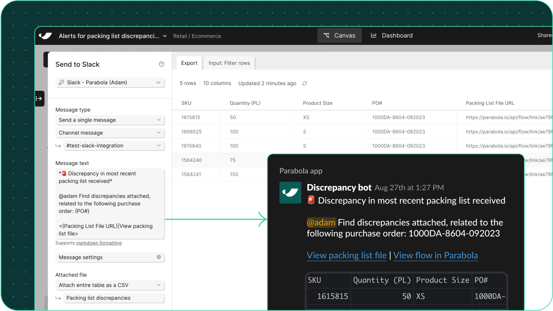Click the Canvas flow icon
Image resolution: width=553 pixels, height=311 pixels.
click(x=327, y=35)
